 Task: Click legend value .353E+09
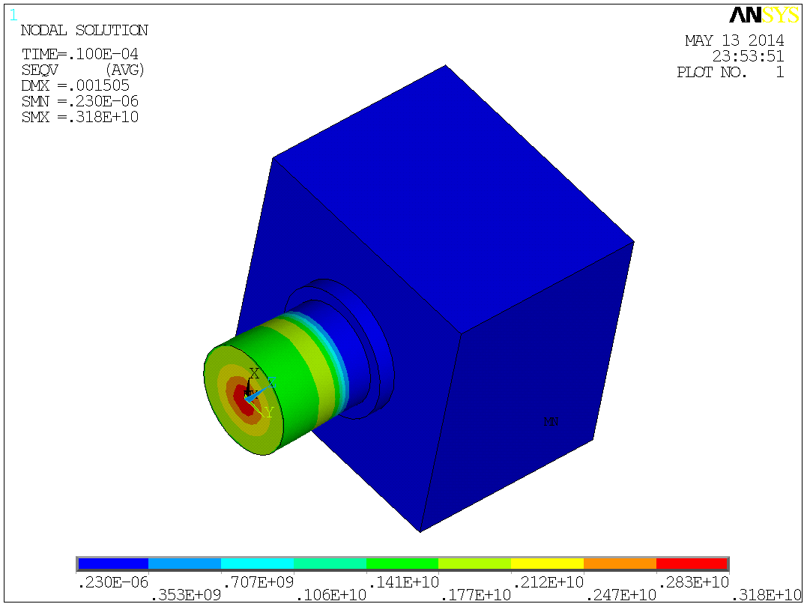[x=186, y=596]
